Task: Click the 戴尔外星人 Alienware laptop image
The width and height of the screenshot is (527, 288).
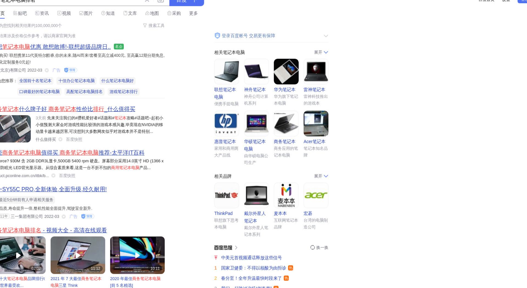Action: coord(256,195)
